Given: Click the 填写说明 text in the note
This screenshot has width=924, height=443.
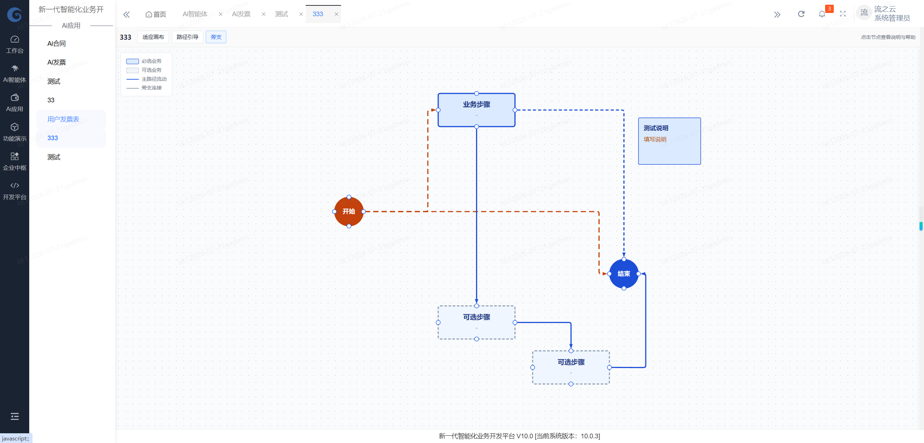Looking at the screenshot, I should [655, 139].
